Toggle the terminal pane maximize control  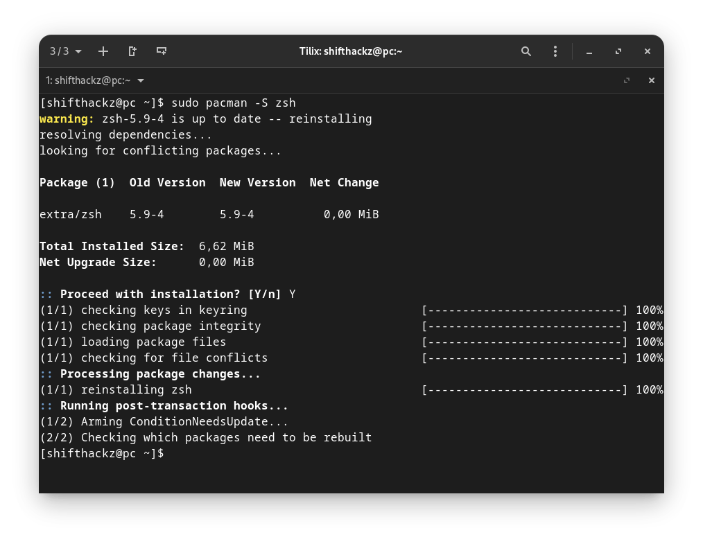[x=627, y=80]
